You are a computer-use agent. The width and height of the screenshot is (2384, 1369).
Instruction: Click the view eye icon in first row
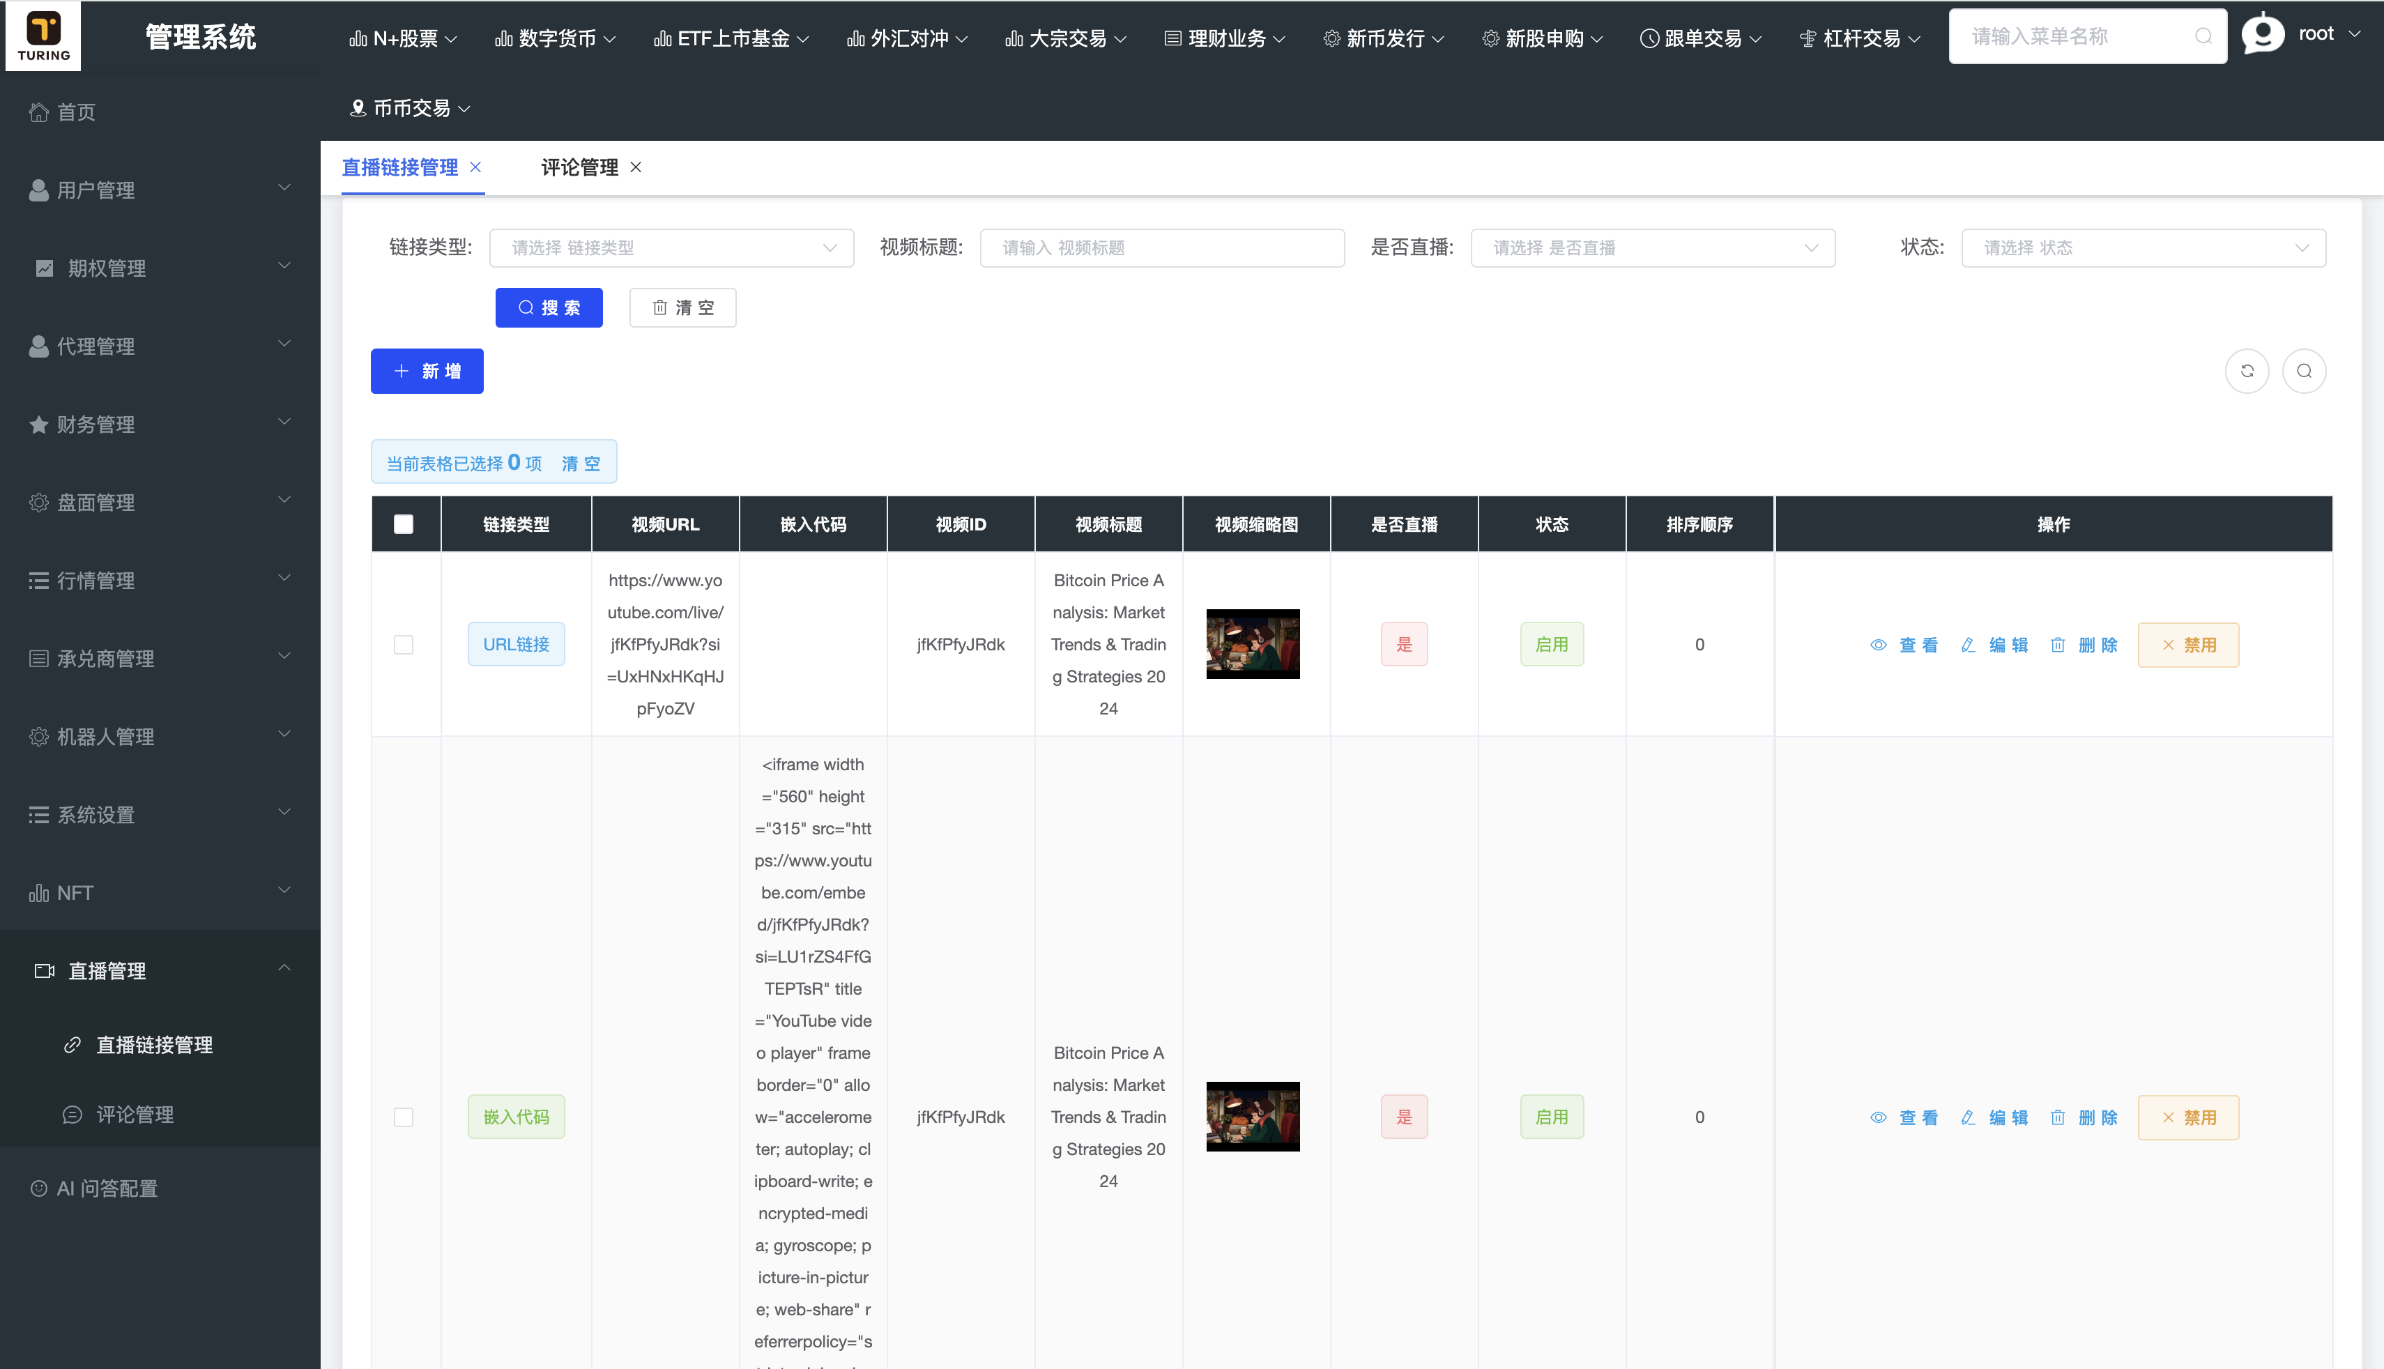coord(1878,645)
